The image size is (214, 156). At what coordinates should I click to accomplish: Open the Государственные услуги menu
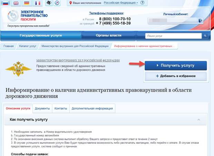pos(41,35)
